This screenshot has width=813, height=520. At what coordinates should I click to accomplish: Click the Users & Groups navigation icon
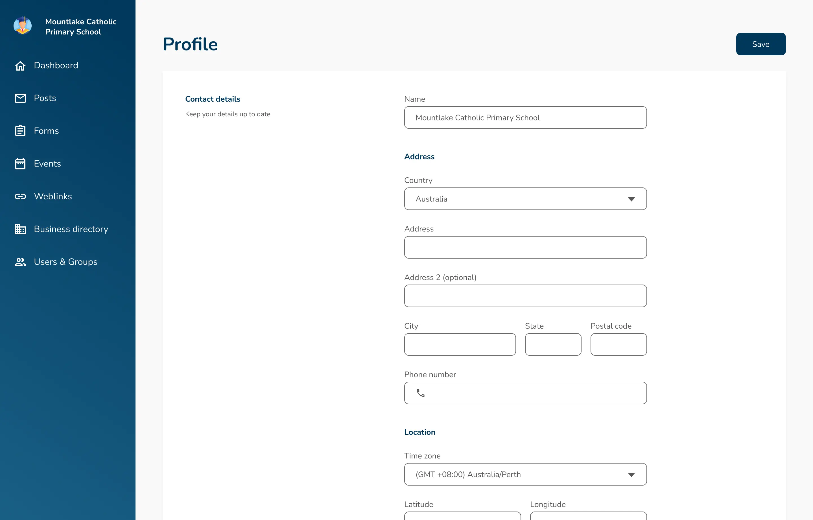(x=20, y=262)
